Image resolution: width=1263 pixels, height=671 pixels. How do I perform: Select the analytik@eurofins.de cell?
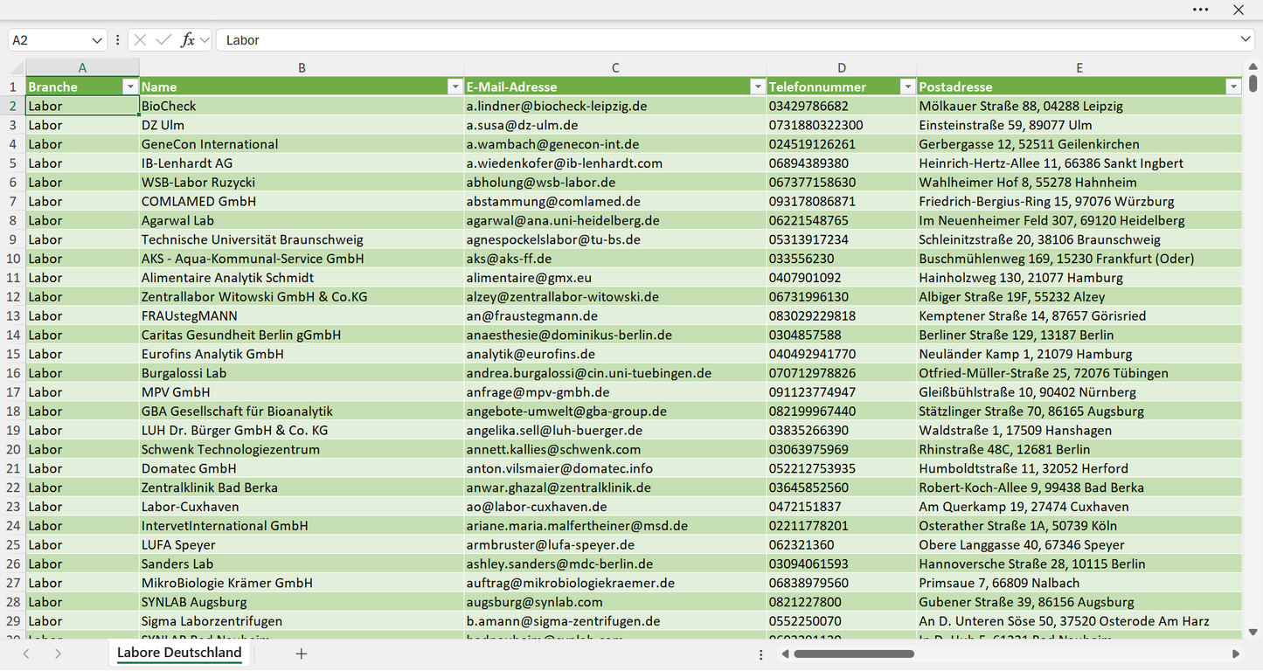[615, 354]
